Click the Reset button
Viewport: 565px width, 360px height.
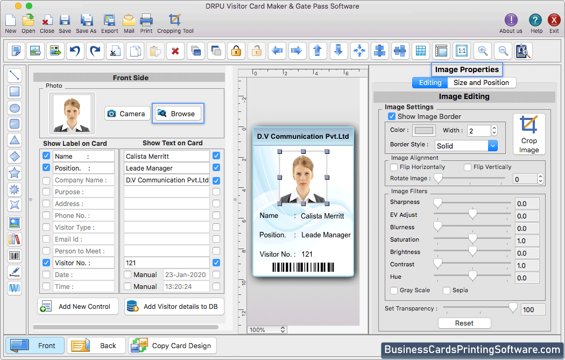pyautogui.click(x=464, y=323)
